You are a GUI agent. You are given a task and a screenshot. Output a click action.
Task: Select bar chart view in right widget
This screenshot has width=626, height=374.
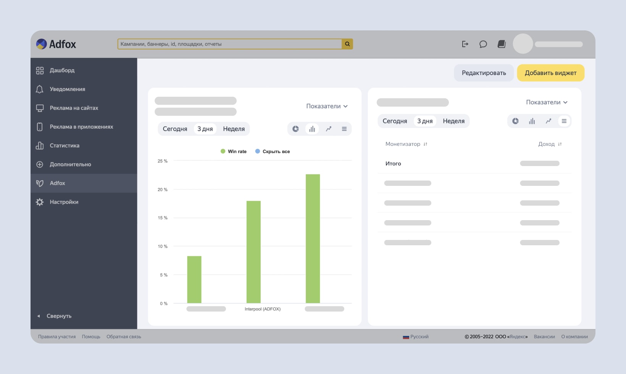pos(532,121)
